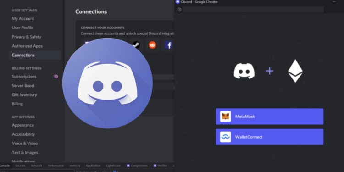Switch to the DevTools Memory tab

[75, 166]
